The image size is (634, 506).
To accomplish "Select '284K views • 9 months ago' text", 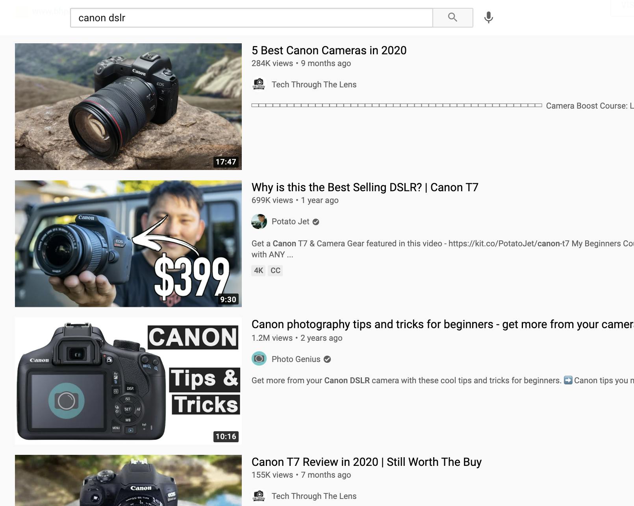I will point(301,63).
